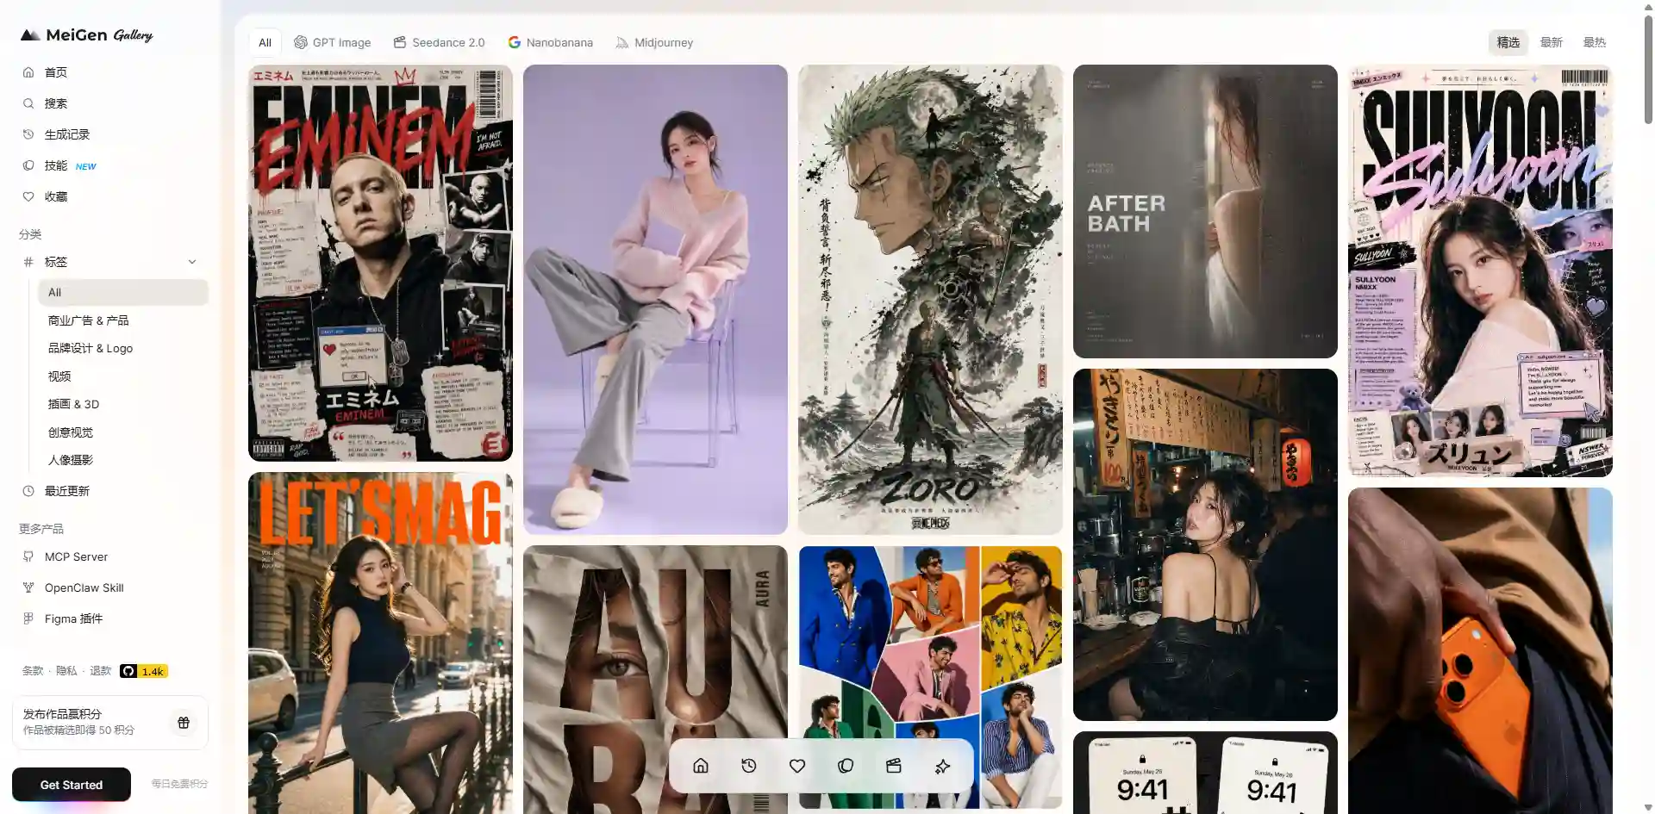
Task: Click the page vertical scrollbar thumb
Action: 1648,69
